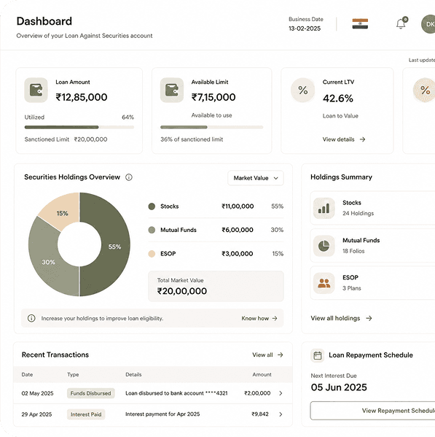The image size is (435, 437).
Task: Click the ESOP people icon
Action: coord(324,283)
